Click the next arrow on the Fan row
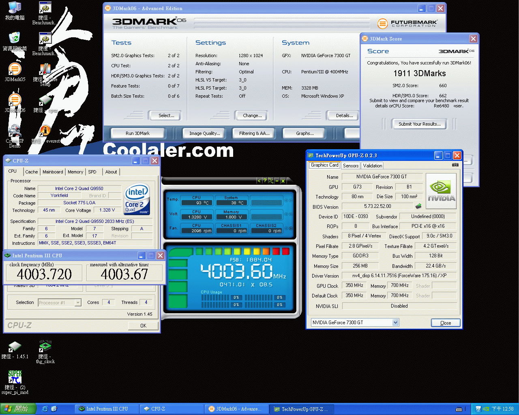This screenshot has width=519, height=415. (x=291, y=229)
